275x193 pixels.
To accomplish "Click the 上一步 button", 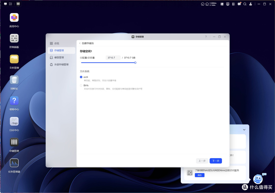I will tap(202, 161).
